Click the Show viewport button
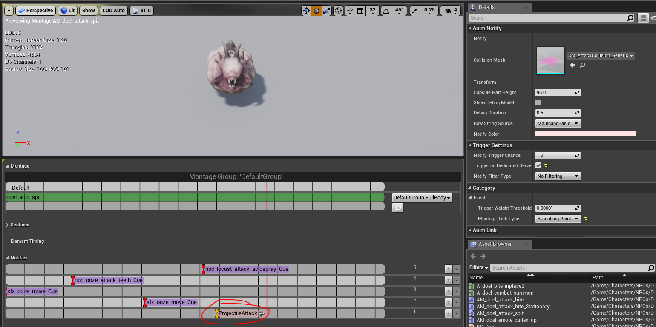The height and width of the screenshot is (327, 656). coord(89,11)
